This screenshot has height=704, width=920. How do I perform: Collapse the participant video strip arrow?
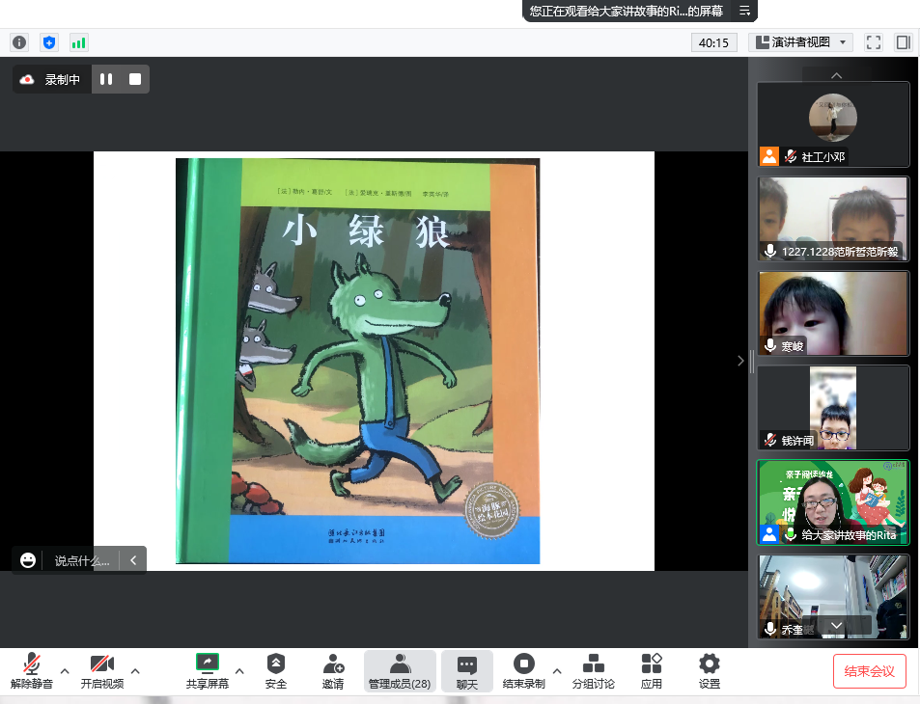tap(740, 361)
